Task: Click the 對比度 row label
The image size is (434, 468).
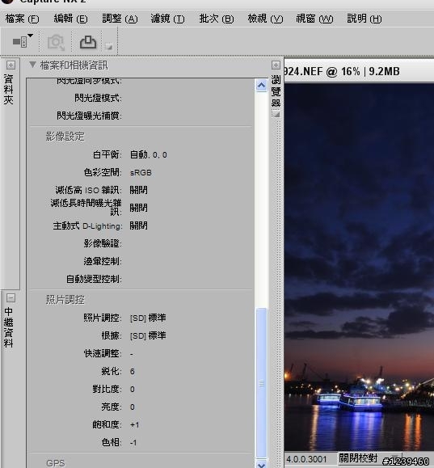Action: 107,389
